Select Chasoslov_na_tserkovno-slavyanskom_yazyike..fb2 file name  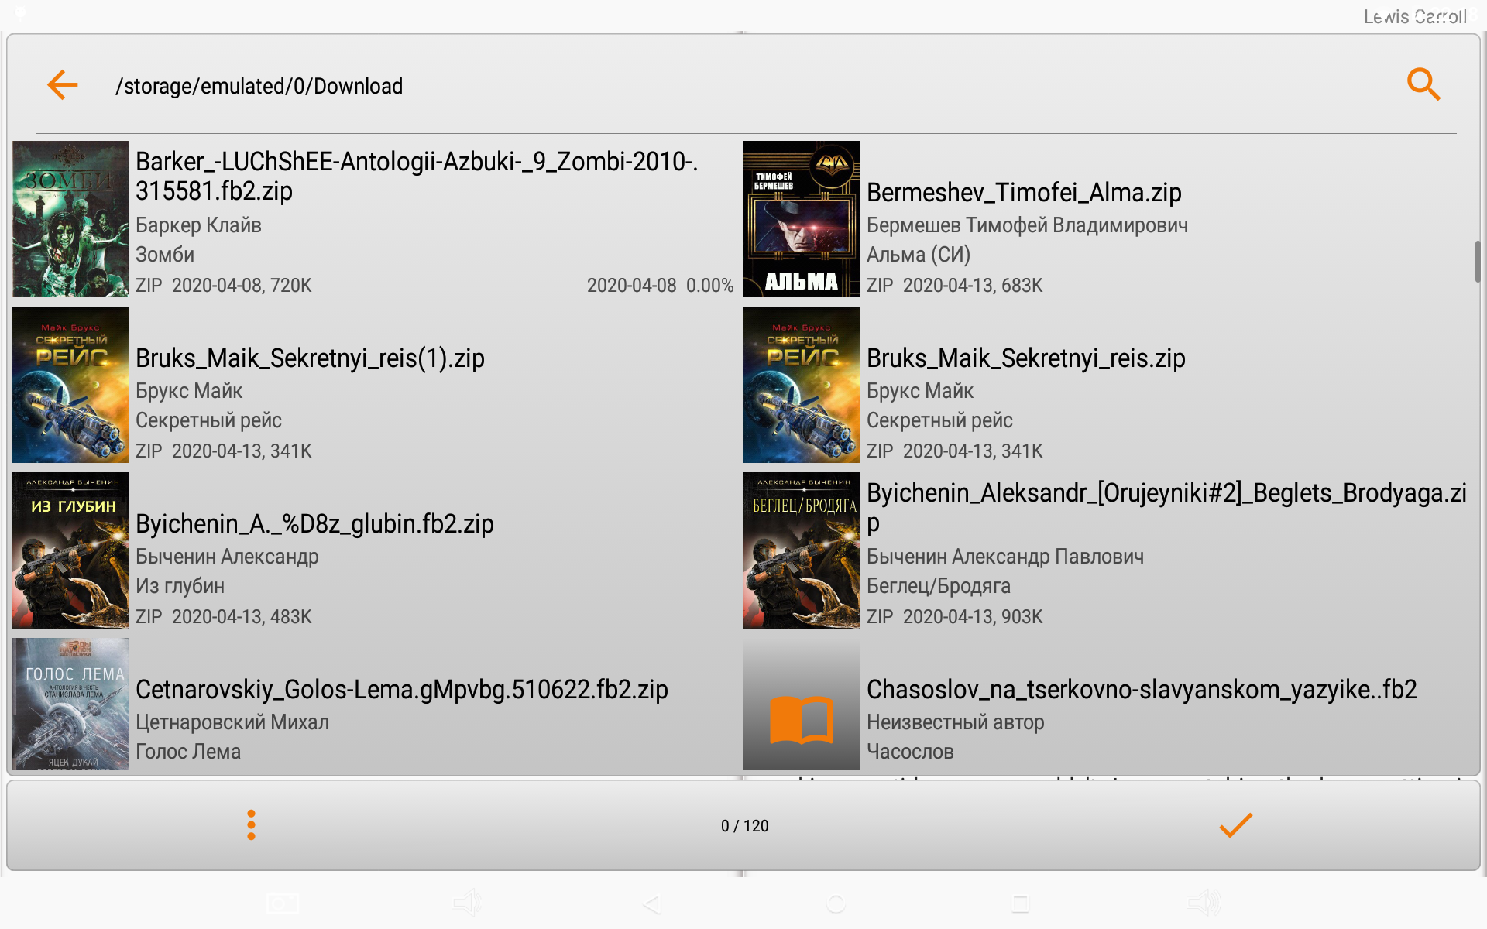coord(1142,689)
